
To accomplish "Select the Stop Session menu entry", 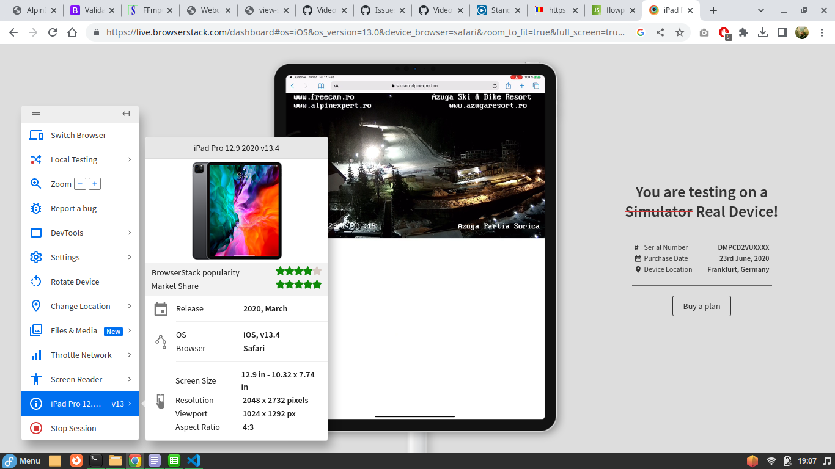I will tap(80, 428).
